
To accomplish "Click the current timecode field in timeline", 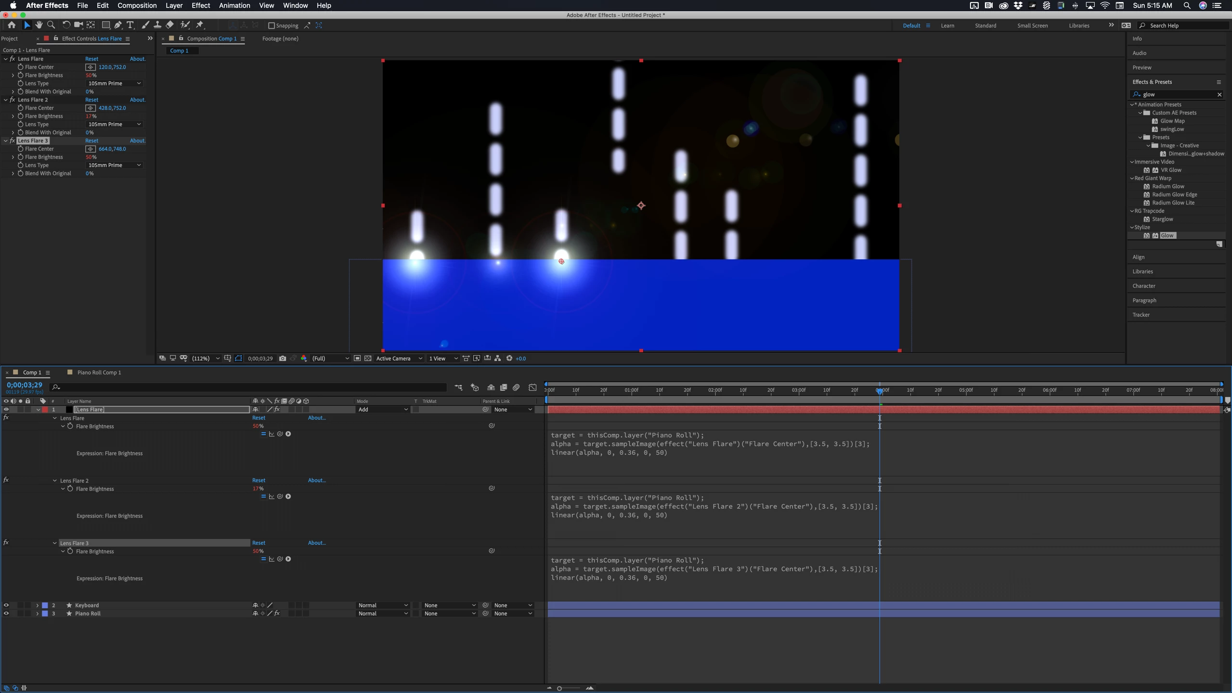I will pos(24,385).
